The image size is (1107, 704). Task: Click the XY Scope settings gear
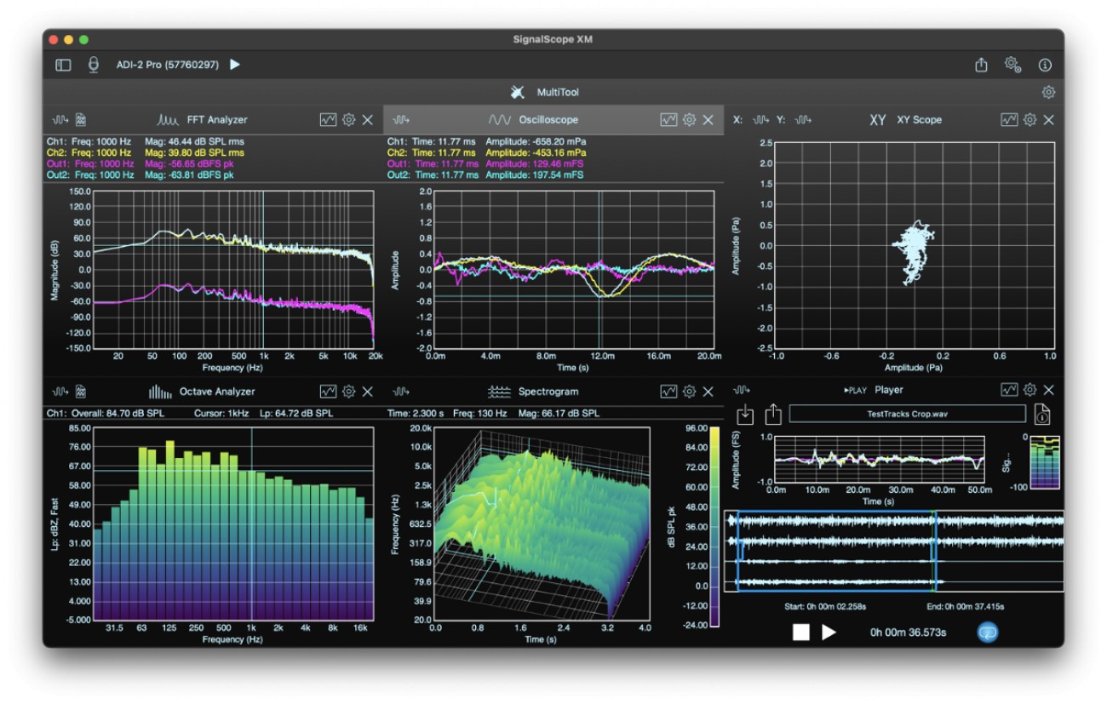pos(1030,120)
